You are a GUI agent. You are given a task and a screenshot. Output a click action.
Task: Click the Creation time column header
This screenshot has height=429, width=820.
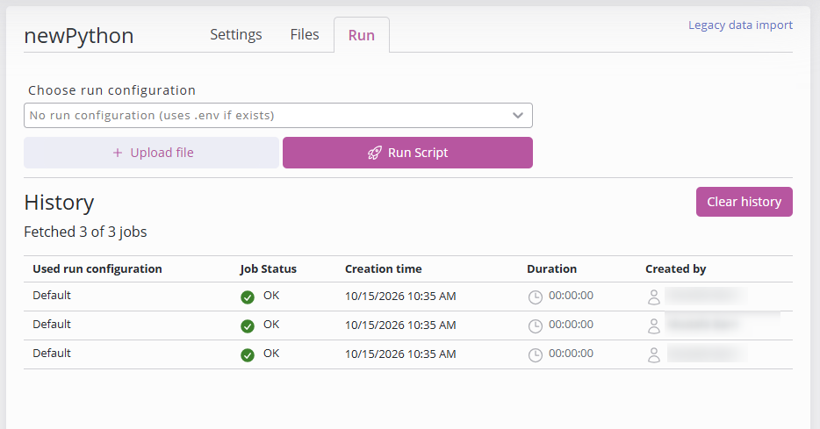[x=384, y=268]
